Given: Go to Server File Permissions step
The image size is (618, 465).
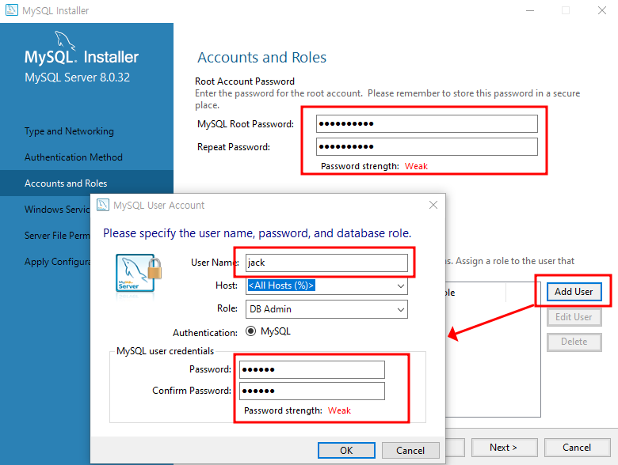Looking at the screenshot, I should [57, 235].
